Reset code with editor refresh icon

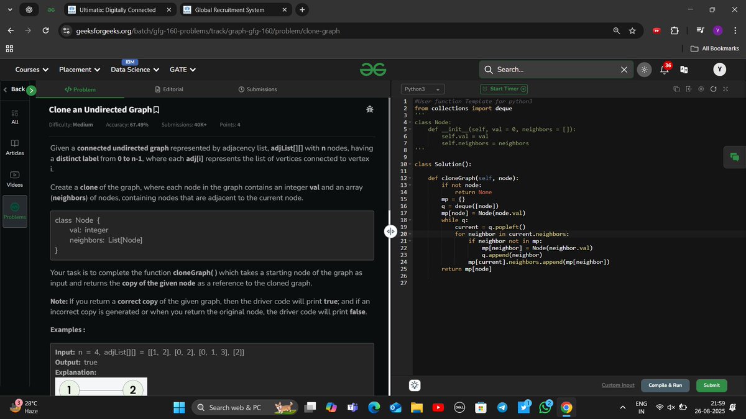[713, 89]
